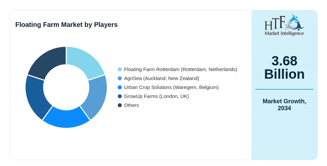Toggle AgriSea (Auckland, New Zealand) legend label
Screen dimensions: 327x166
coord(162,78)
